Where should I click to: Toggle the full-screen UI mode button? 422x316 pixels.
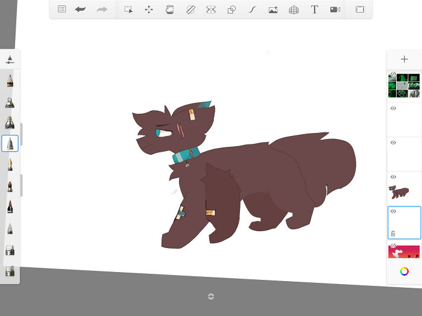tap(359, 10)
